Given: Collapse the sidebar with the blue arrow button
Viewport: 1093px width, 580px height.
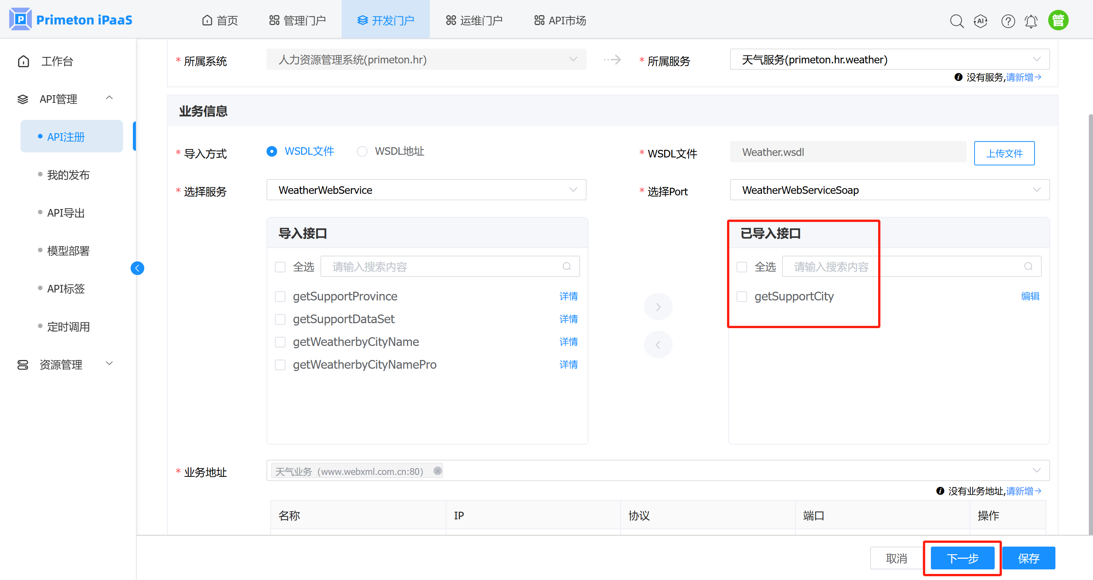Looking at the screenshot, I should click(137, 268).
